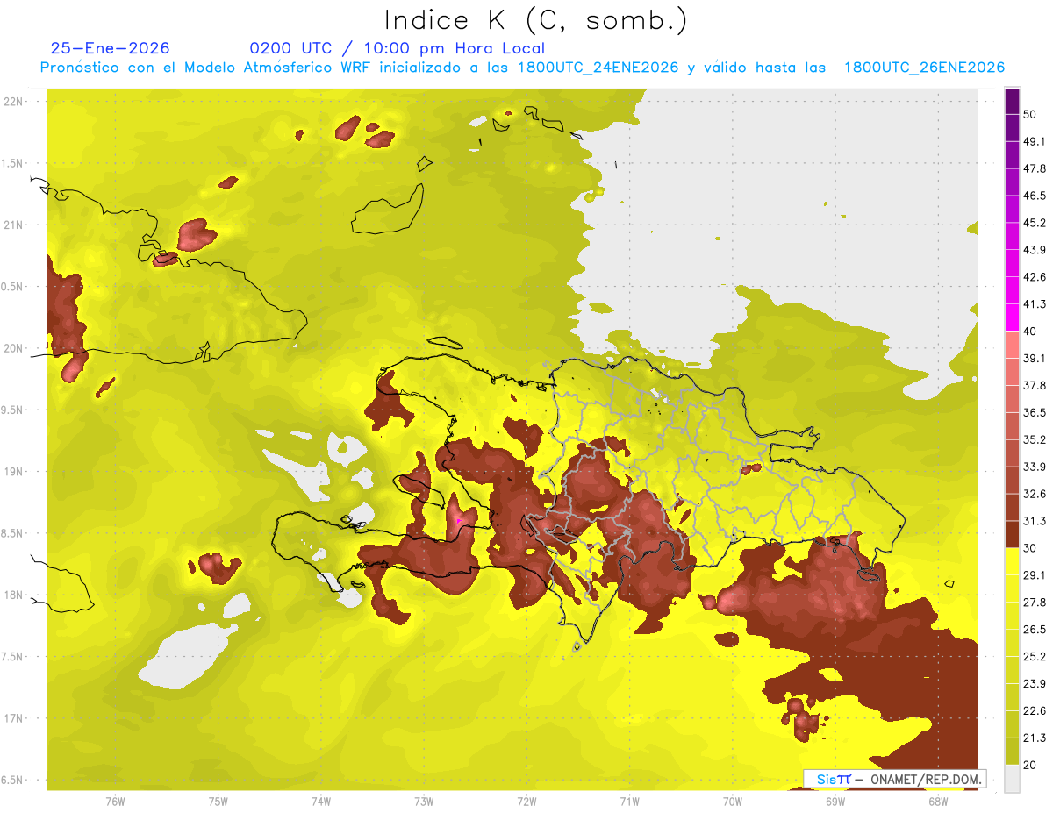1053x813 pixels.
Task: Click the olive swatch between 20 and 21.3
Action: click(1012, 751)
